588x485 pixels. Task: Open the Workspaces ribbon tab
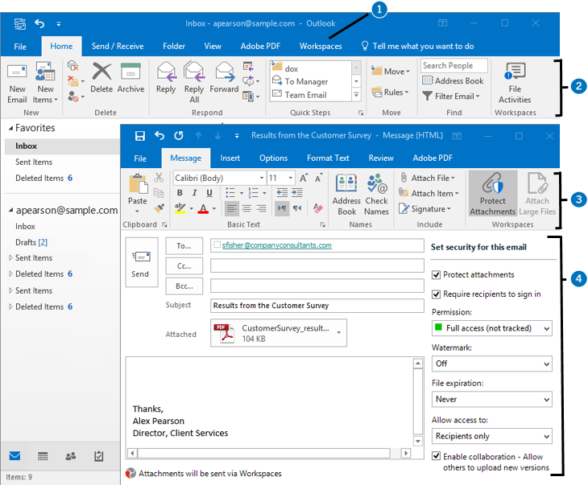point(321,46)
